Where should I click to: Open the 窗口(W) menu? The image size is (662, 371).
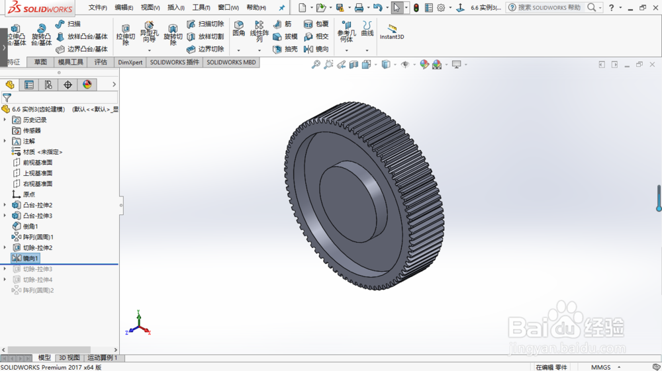pos(228,7)
